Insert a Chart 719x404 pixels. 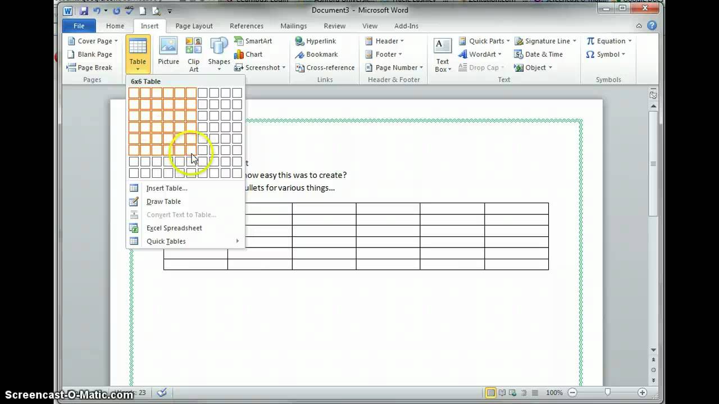click(248, 54)
